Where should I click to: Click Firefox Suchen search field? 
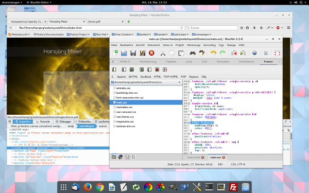[212, 28]
